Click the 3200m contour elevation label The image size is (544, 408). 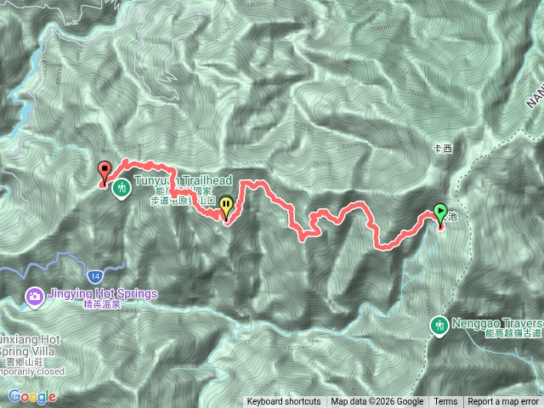pyautogui.click(x=427, y=191)
